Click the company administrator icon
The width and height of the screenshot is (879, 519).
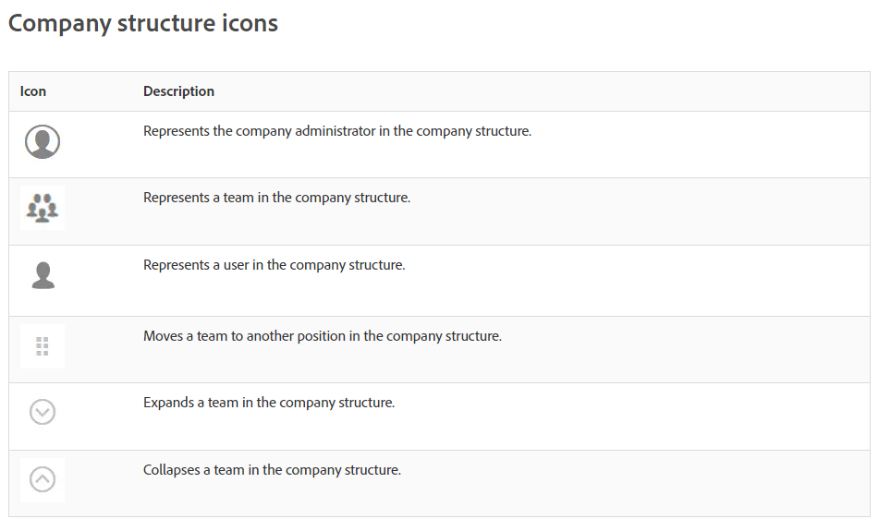point(43,141)
